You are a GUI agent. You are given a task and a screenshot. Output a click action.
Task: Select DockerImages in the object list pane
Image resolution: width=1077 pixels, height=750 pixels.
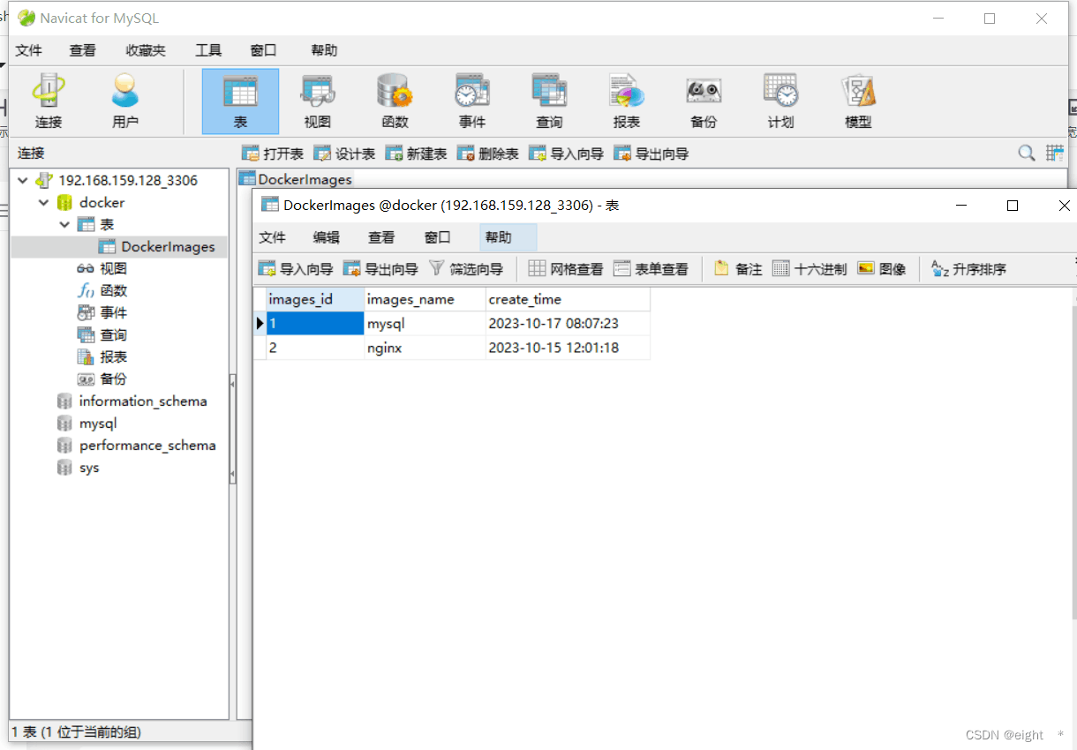pyautogui.click(x=296, y=179)
